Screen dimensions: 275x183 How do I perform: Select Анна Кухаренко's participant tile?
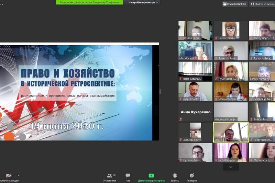pos(195,112)
